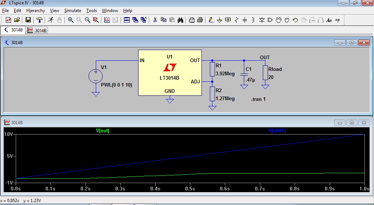
Task: Halt the simulation with the hand icon
Action: pos(59,20)
